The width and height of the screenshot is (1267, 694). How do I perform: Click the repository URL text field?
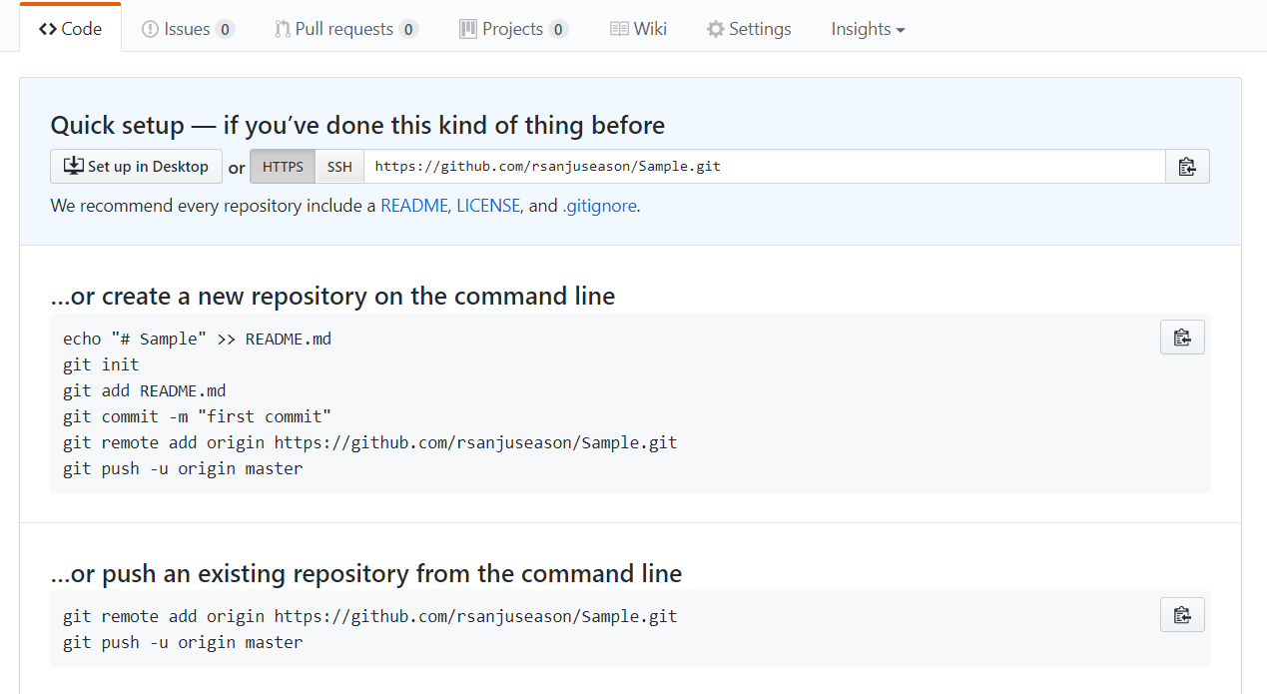[x=764, y=167]
